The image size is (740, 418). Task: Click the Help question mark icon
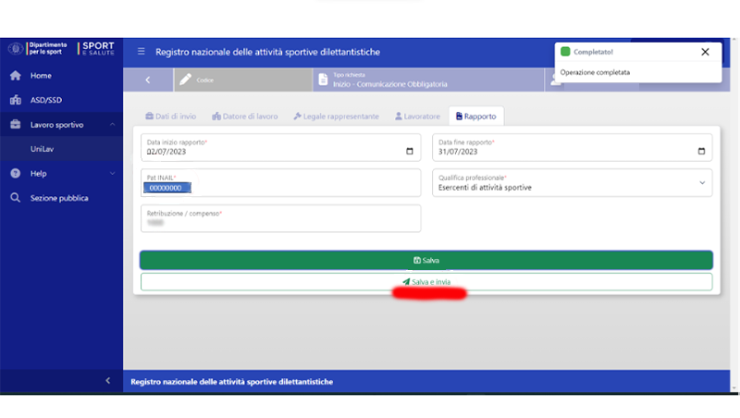(15, 174)
